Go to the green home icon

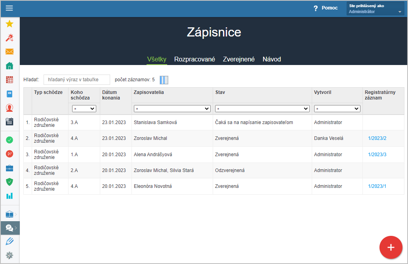[10, 66]
